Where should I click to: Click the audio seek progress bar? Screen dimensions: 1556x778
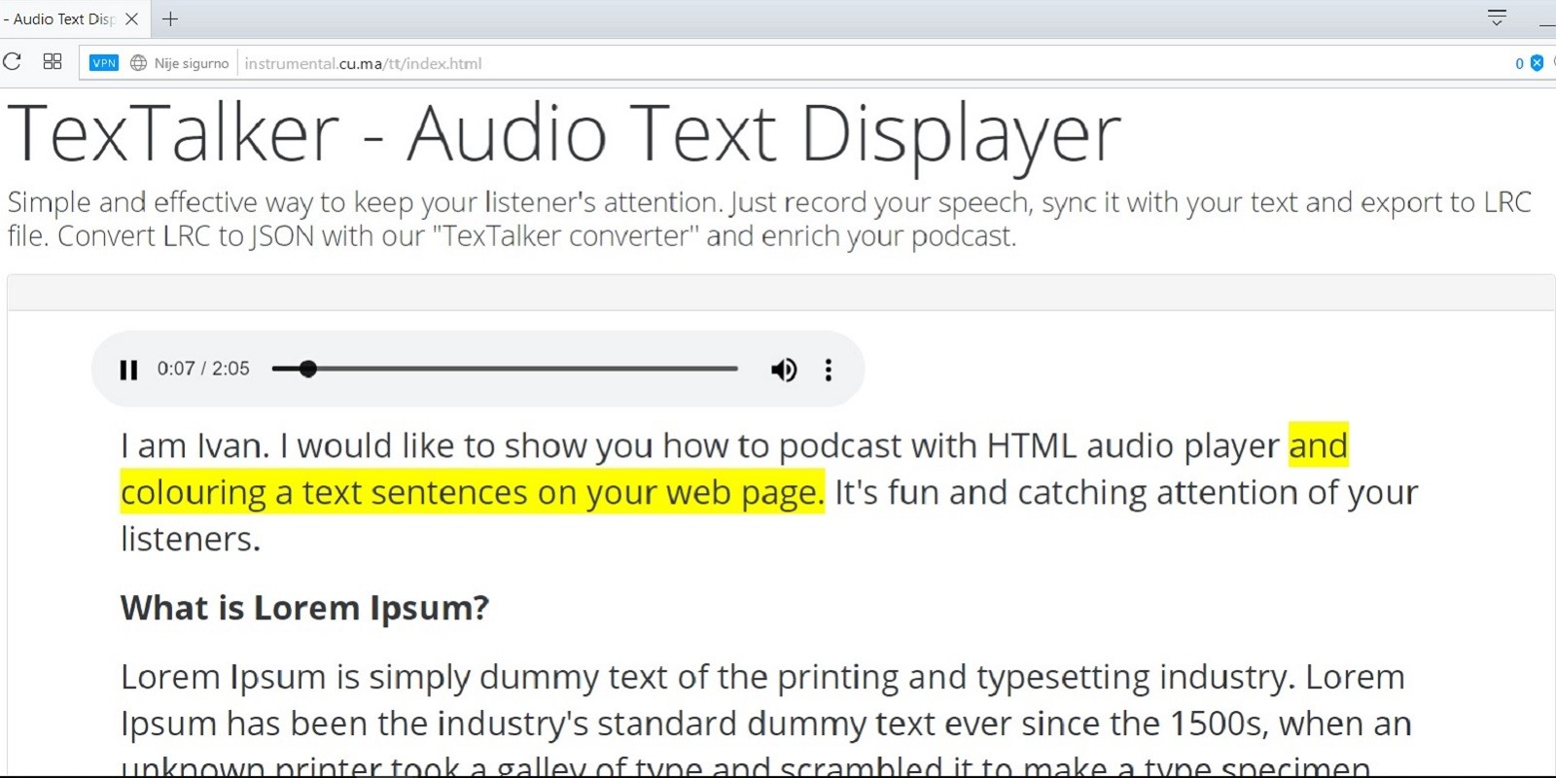[506, 370]
